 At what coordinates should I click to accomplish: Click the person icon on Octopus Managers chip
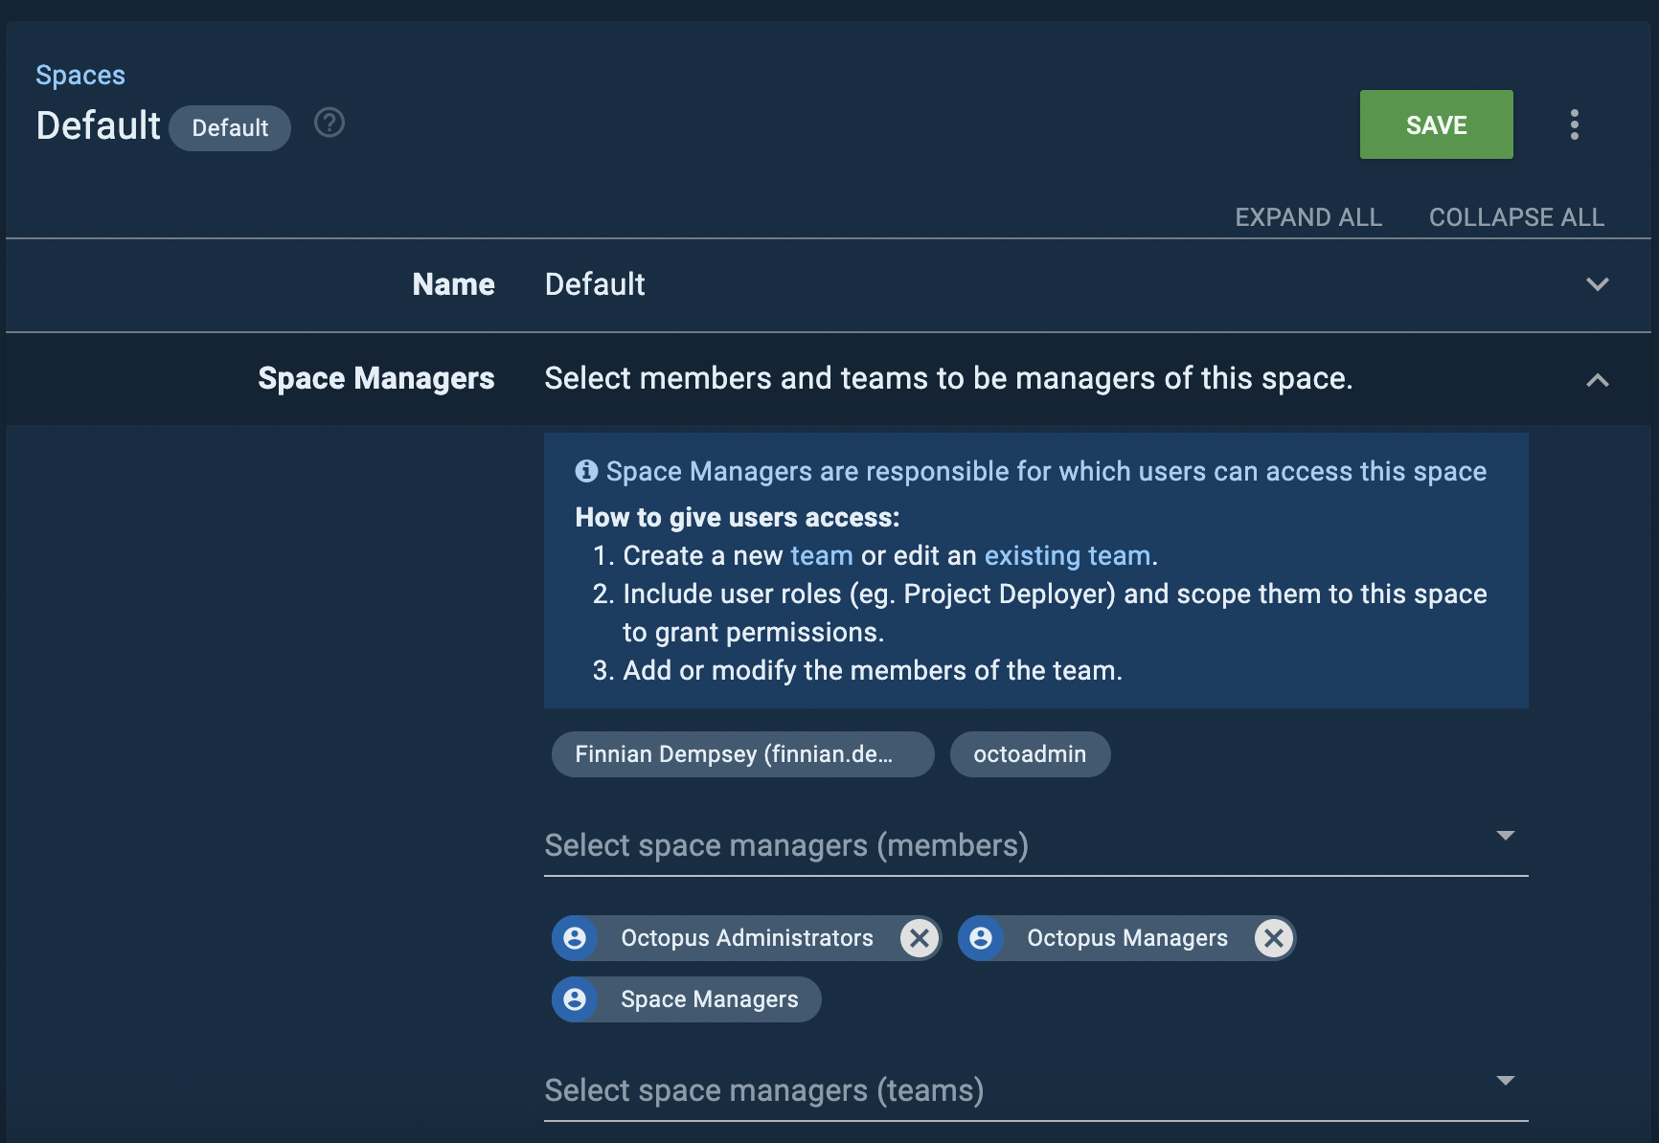click(981, 938)
